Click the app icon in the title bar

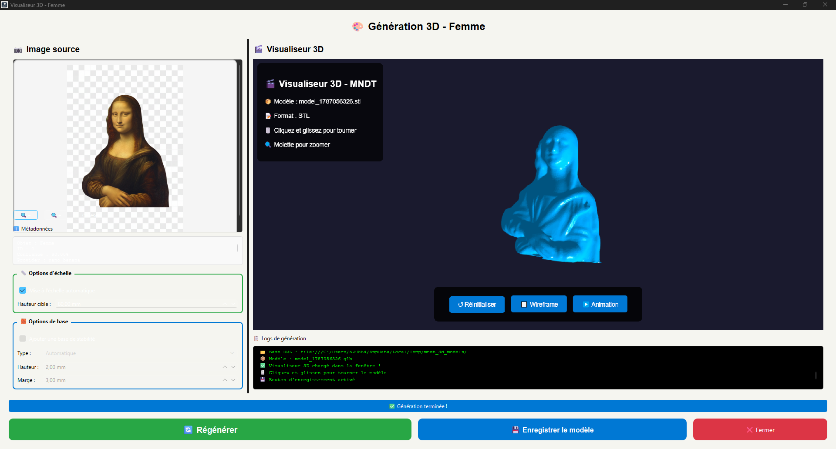click(x=4, y=5)
